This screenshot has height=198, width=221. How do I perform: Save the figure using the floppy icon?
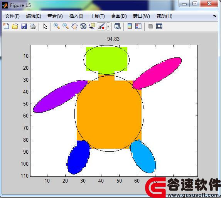click(x=24, y=26)
